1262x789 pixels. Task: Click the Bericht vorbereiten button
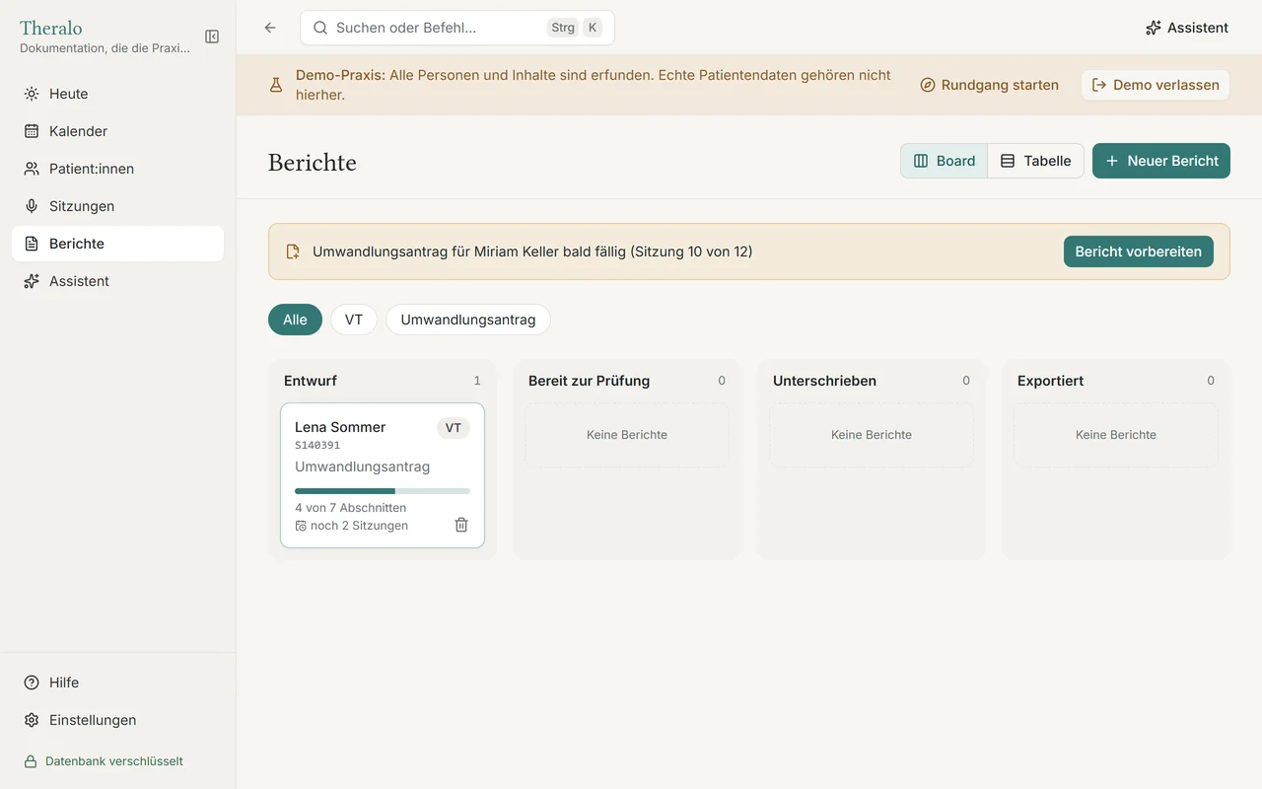pos(1139,251)
